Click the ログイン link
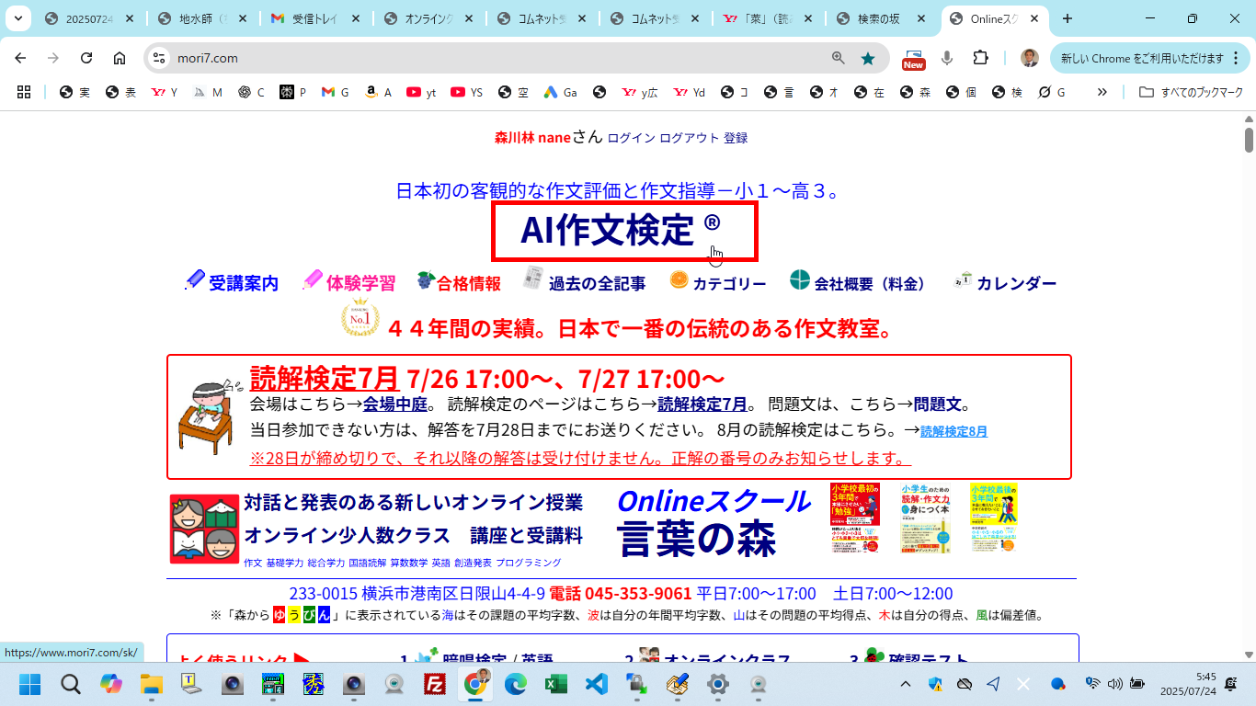 tap(631, 138)
